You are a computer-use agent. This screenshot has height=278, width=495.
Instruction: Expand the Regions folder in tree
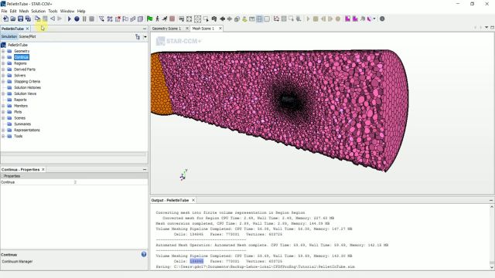click(3, 63)
